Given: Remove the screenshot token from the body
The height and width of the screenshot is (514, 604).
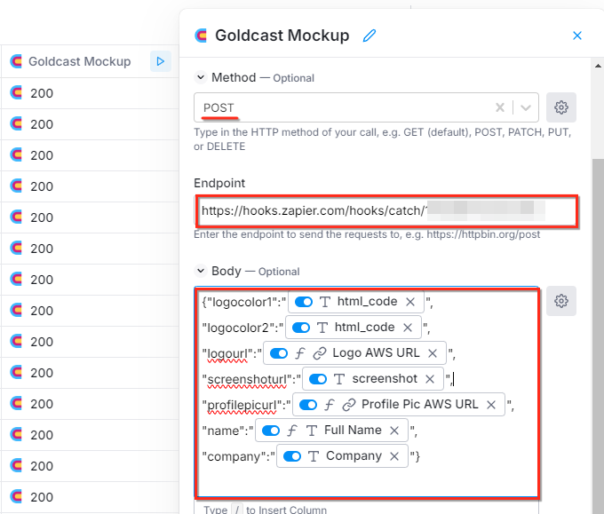Looking at the screenshot, I should pos(430,379).
